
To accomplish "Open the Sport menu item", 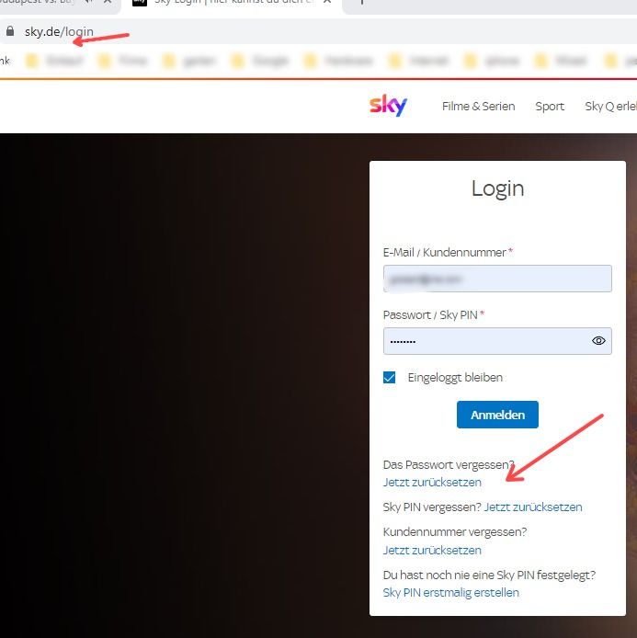I will (550, 107).
